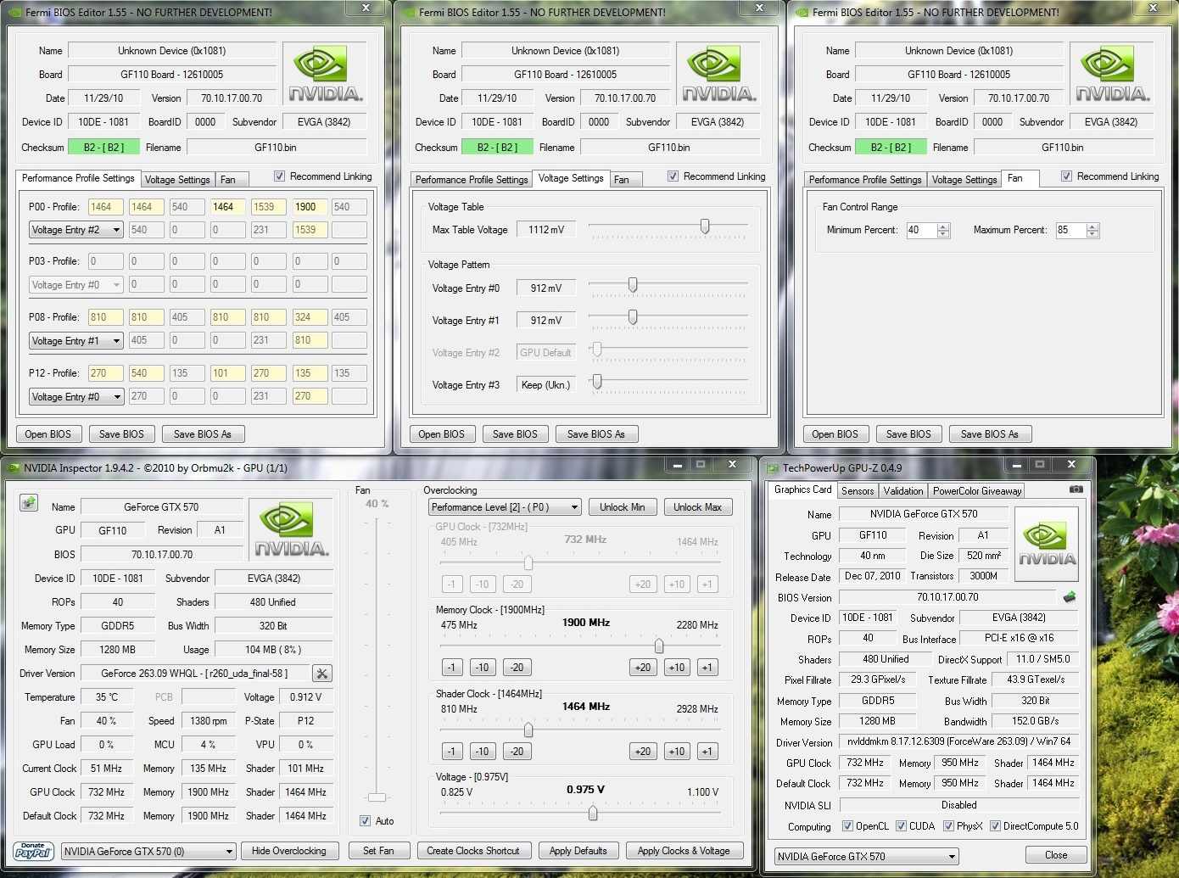Increase Maximum Percent fan stepper

1092,226
